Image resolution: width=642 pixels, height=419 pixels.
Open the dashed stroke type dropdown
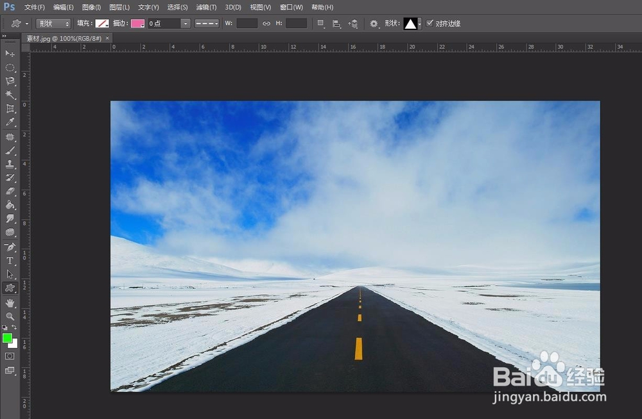pos(207,24)
